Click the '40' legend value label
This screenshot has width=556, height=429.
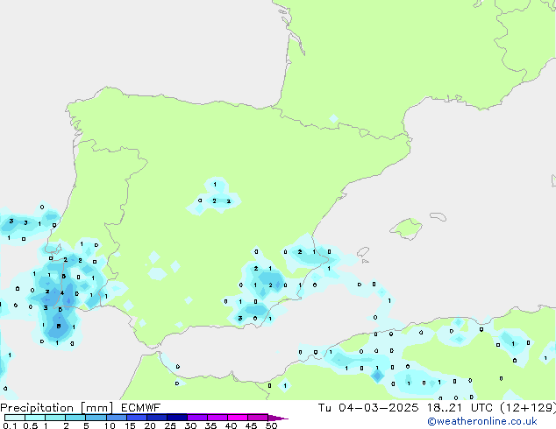click(x=231, y=425)
